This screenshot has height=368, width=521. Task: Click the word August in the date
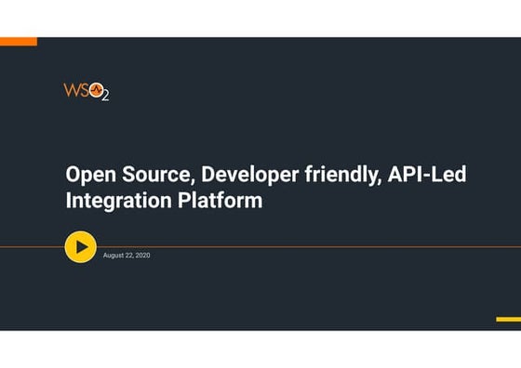coord(113,256)
